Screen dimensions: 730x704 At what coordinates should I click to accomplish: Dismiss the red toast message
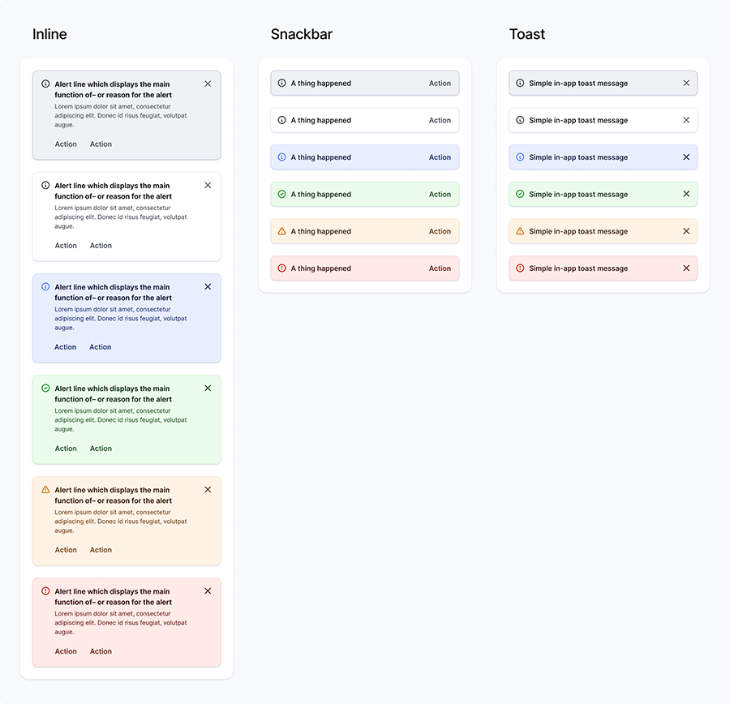pos(686,268)
